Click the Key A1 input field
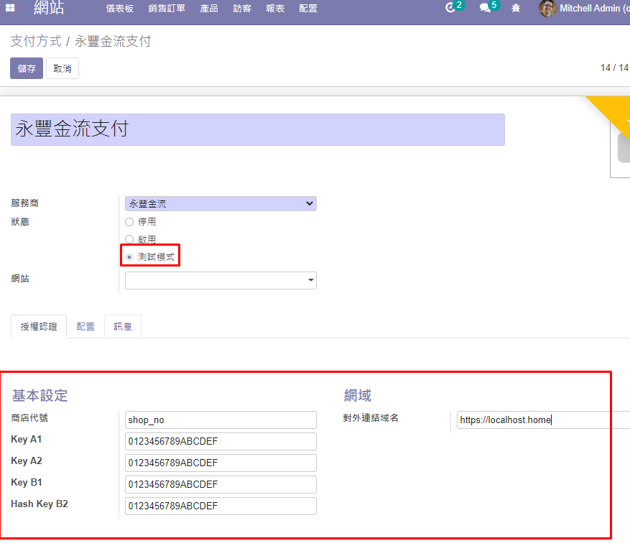Screen dimensions: 630x556 click(x=221, y=442)
